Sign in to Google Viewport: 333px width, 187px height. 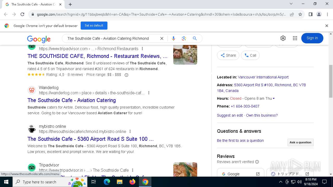pyautogui.click(x=312, y=38)
